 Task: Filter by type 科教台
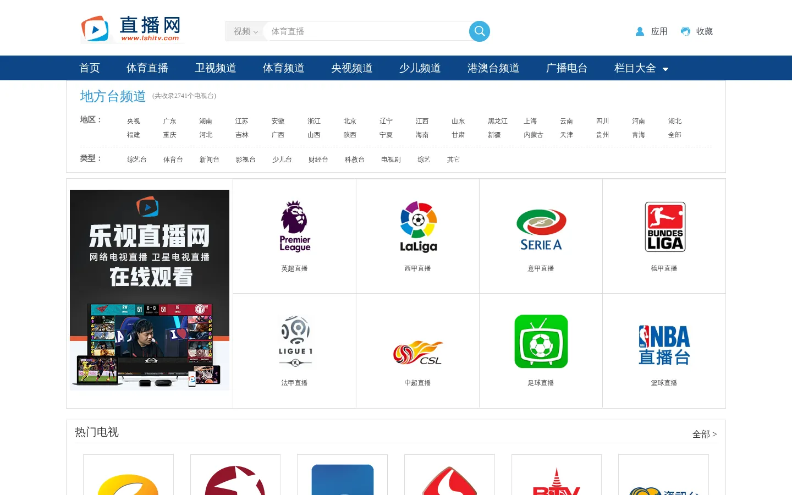point(355,159)
